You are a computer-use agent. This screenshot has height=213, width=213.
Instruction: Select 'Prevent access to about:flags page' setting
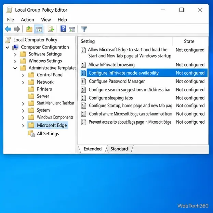pos(130,122)
